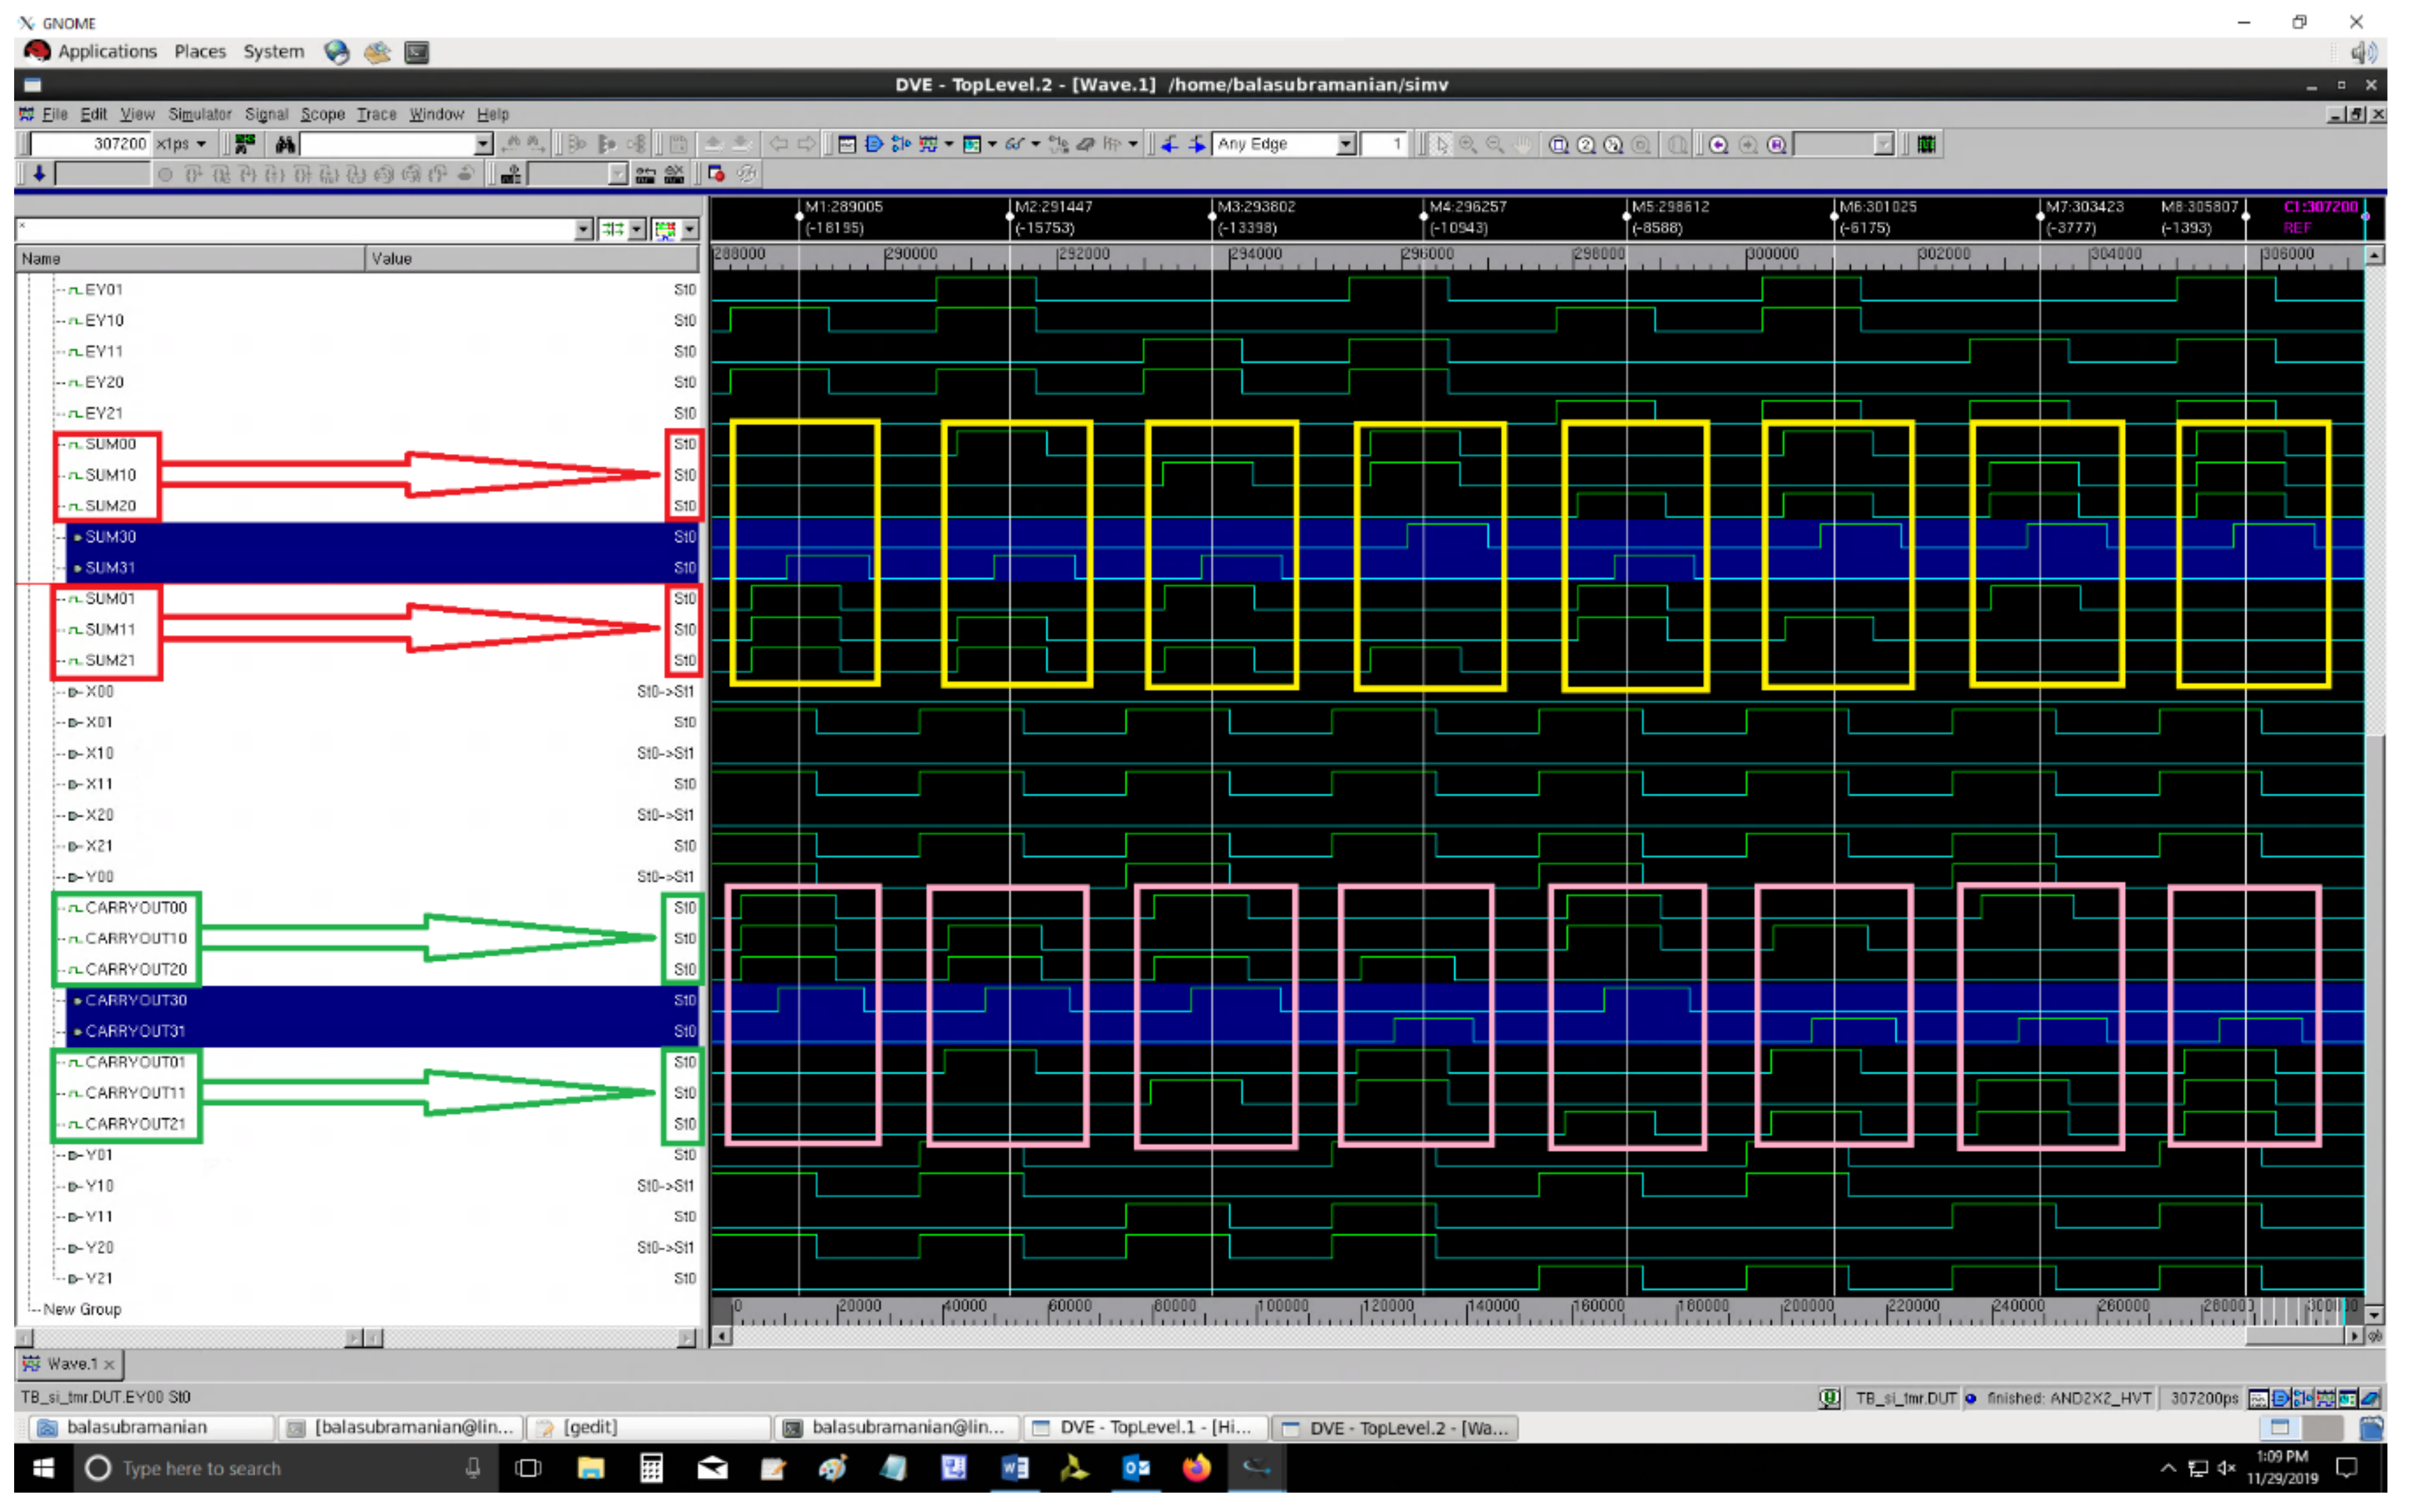
Task: Click the 307200 time input field
Action: (x=90, y=144)
